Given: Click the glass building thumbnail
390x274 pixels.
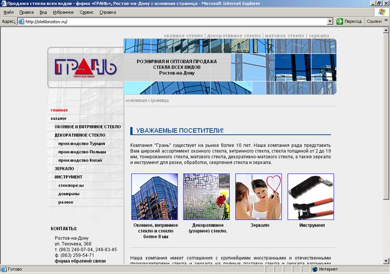Looking at the screenshot, I should pyautogui.click(x=155, y=197).
